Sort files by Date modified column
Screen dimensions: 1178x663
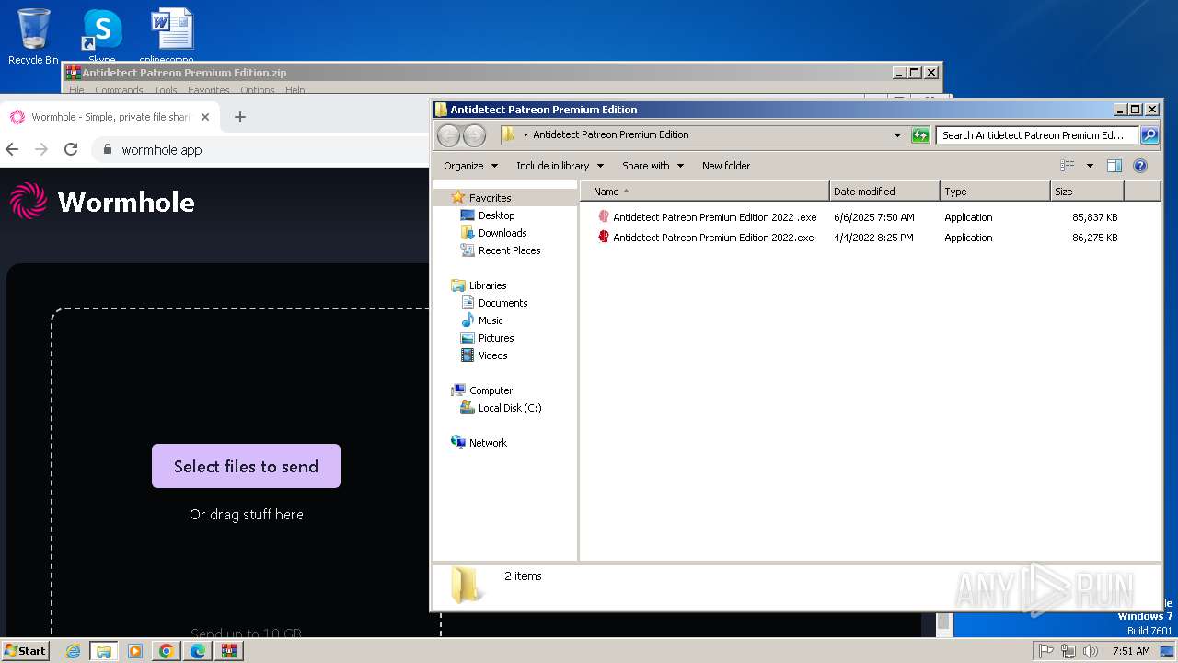(x=884, y=192)
